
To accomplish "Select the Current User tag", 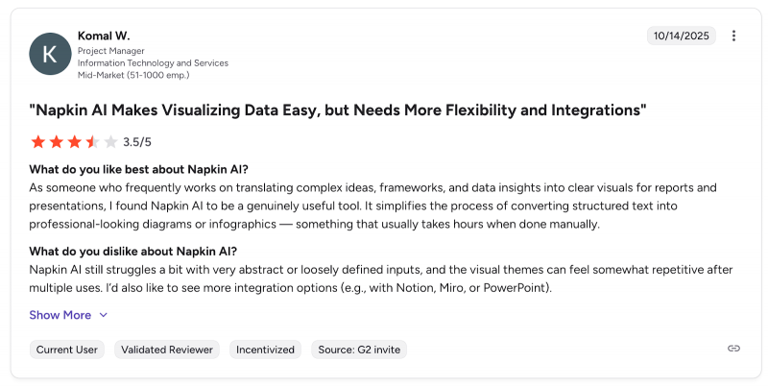I will pyautogui.click(x=67, y=350).
